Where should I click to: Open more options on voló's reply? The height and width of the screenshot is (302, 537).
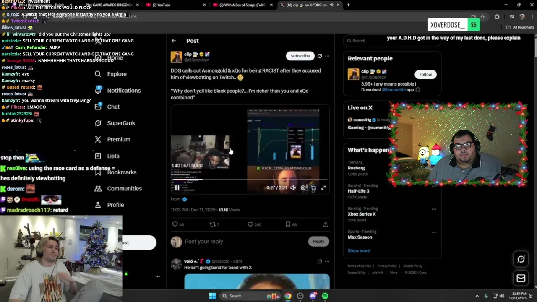pos(327,261)
